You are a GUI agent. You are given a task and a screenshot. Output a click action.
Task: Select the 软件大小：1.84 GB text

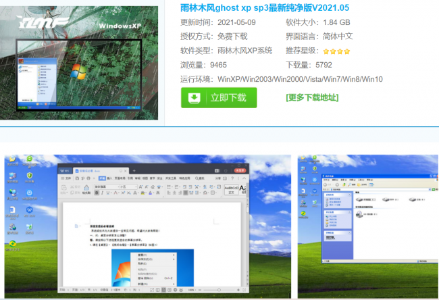pos(318,22)
